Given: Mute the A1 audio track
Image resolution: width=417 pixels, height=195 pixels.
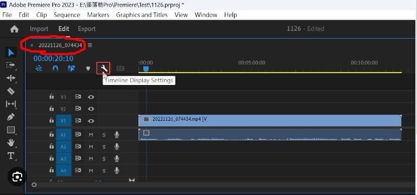Looking at the screenshot, I should coord(91,135).
